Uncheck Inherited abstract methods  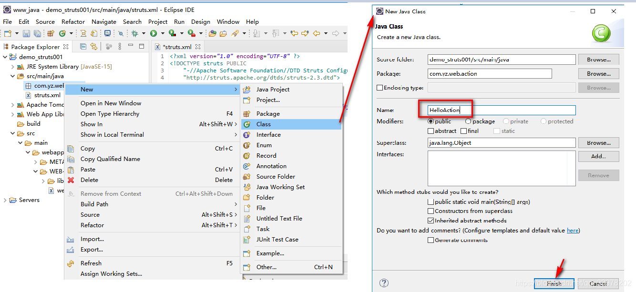431,221
